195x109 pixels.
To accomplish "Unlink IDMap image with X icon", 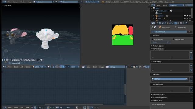I will [137, 67].
